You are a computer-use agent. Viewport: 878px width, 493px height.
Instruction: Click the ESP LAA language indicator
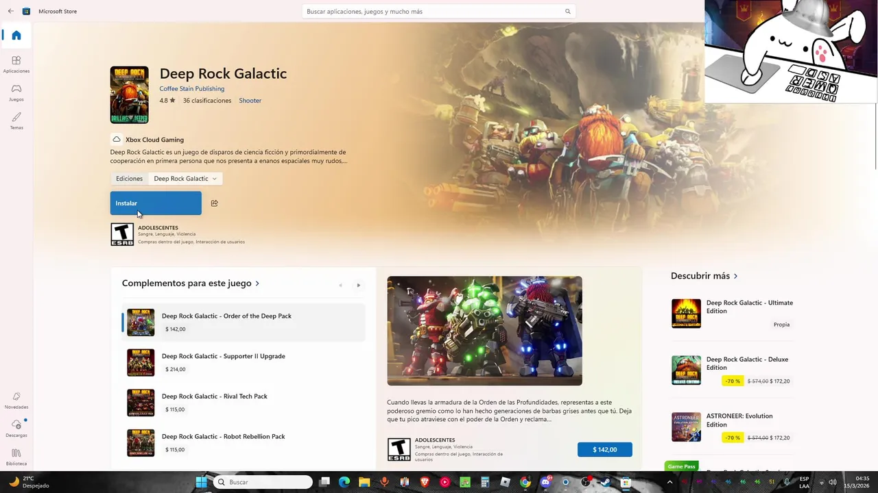(x=804, y=482)
